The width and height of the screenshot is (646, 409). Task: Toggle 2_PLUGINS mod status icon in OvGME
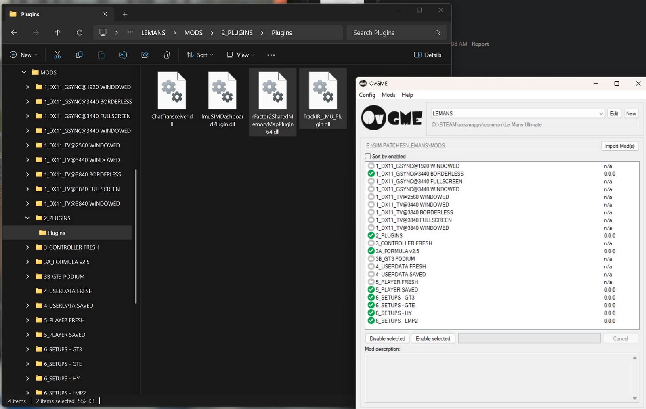coord(371,235)
